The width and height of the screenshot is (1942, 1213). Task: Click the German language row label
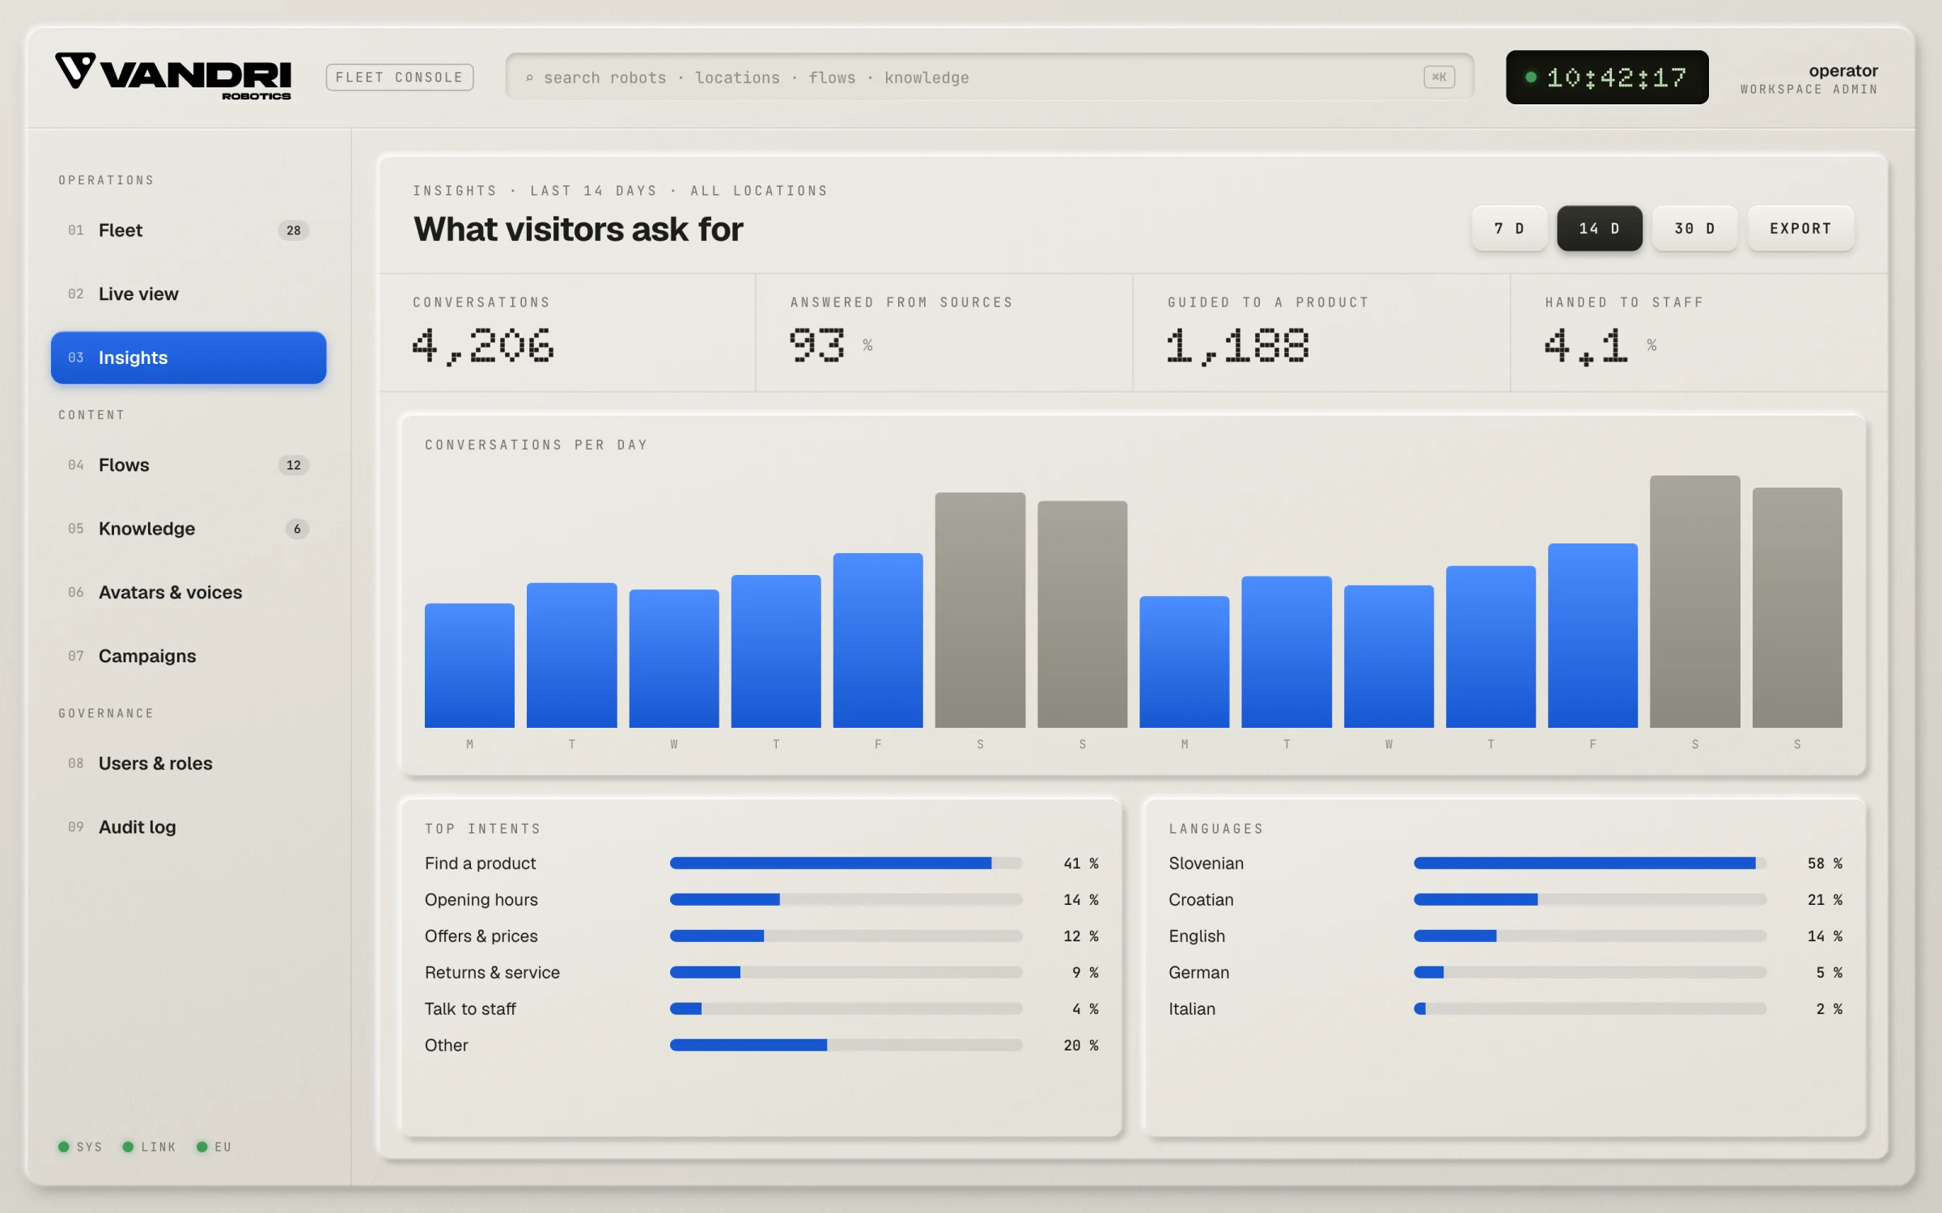click(1198, 972)
